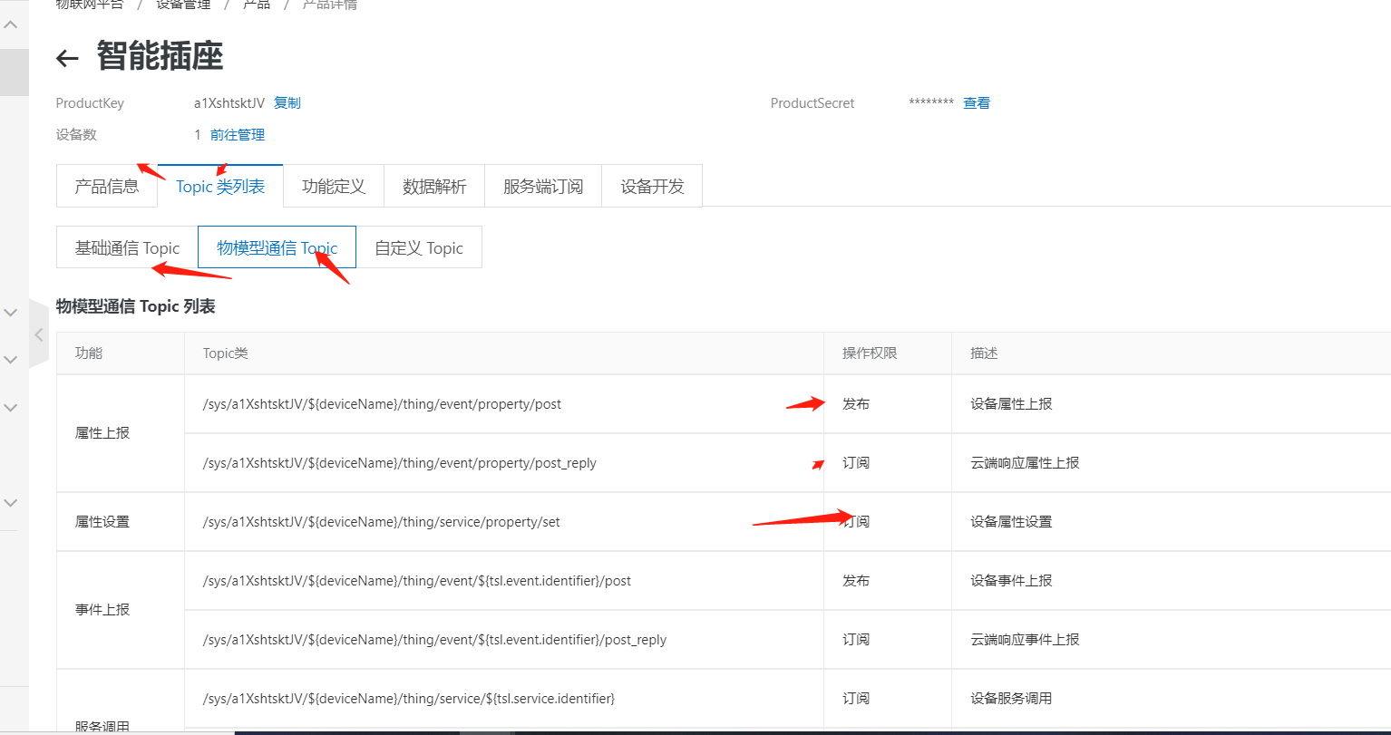The width and height of the screenshot is (1391, 735).
Task: Switch to the 产品信息 tab
Action: pyautogui.click(x=107, y=187)
